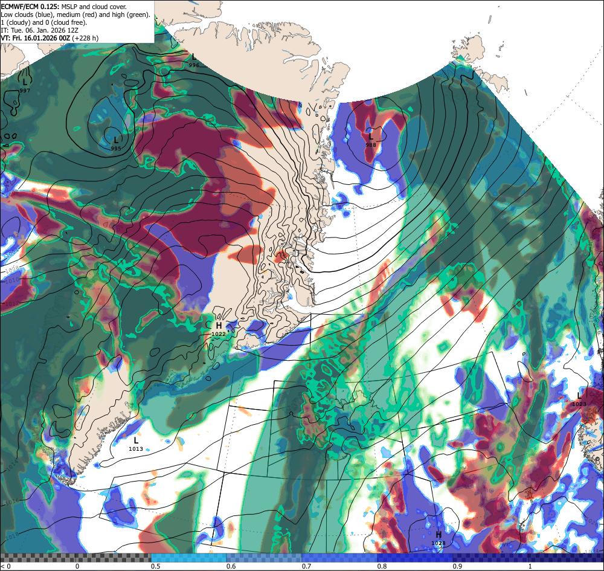This screenshot has height=571, width=604.
Task: Select the 'L 988' low pressure center
Action: (x=371, y=140)
